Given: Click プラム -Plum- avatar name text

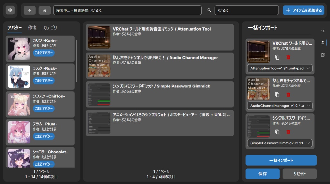Looking at the screenshot, I should tap(45, 124).
